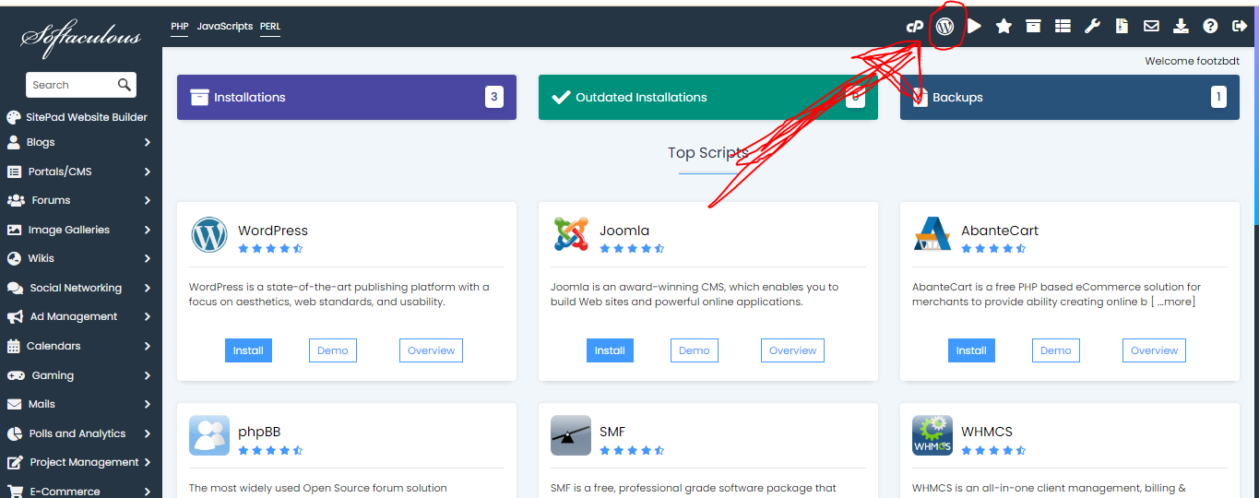Viewport: 1259px width, 498px height.
Task: Expand the Project Management chevron
Action: [148, 462]
